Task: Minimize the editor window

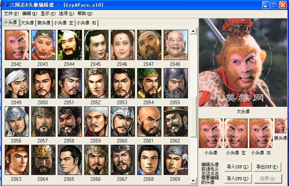Action: [x=266, y=5]
